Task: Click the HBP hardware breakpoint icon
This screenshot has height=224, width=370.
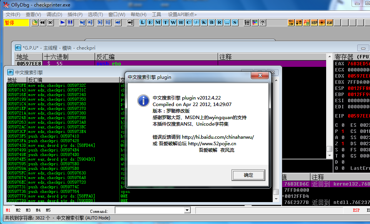Action: (x=314, y=22)
